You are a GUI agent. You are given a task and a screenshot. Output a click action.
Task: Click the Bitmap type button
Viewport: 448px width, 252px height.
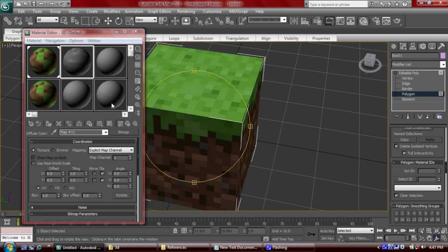[x=124, y=132]
